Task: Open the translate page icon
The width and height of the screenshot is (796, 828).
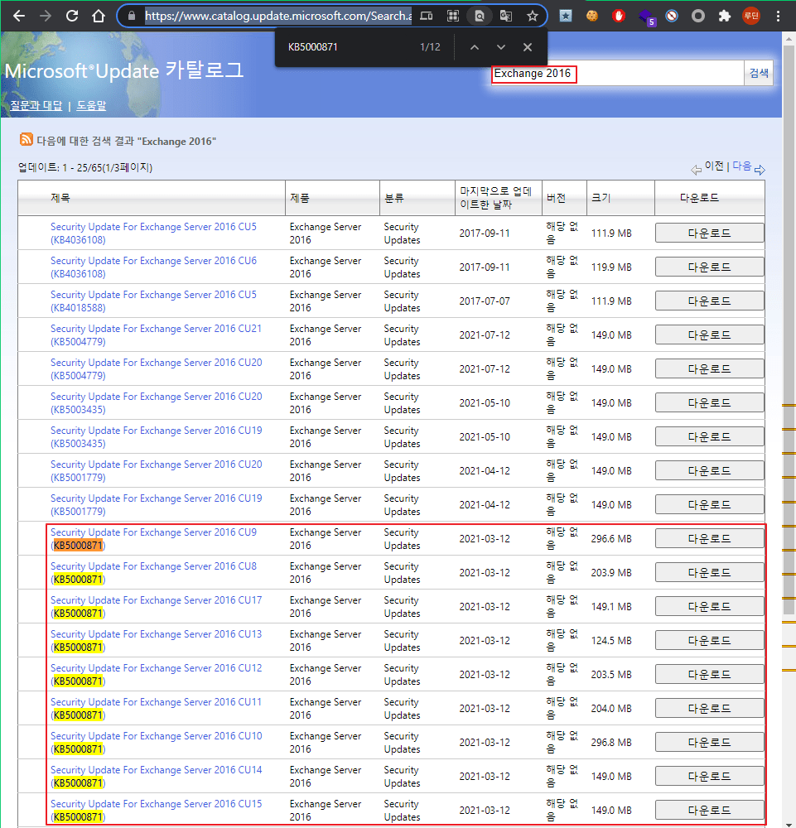Action: 505,16
